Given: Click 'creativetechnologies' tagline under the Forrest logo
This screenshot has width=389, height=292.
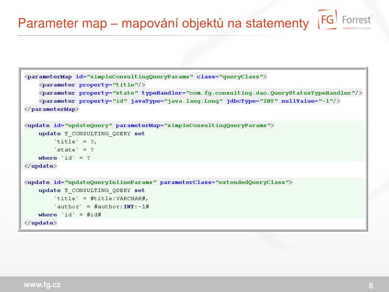Looking at the screenshot, I should click(x=356, y=28).
